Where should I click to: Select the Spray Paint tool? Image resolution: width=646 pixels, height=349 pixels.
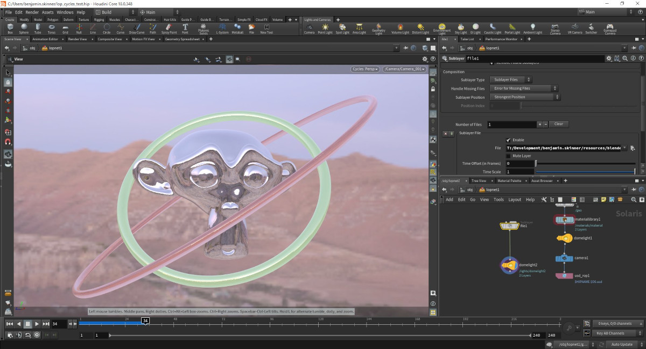[x=168, y=28]
